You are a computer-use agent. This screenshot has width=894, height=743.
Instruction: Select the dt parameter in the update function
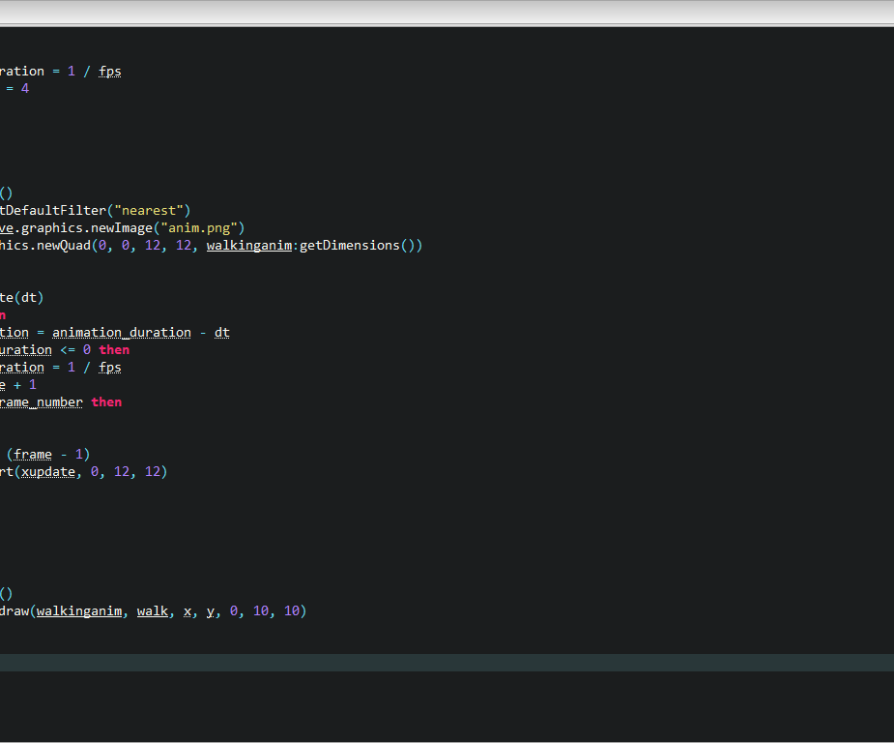29,297
